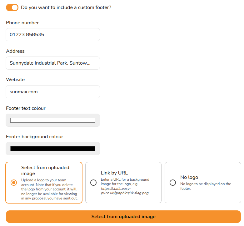244x226 pixels.
Task: Click the 'Do you want to include a custom footer?' label
Action: pyautogui.click(x=66, y=7)
